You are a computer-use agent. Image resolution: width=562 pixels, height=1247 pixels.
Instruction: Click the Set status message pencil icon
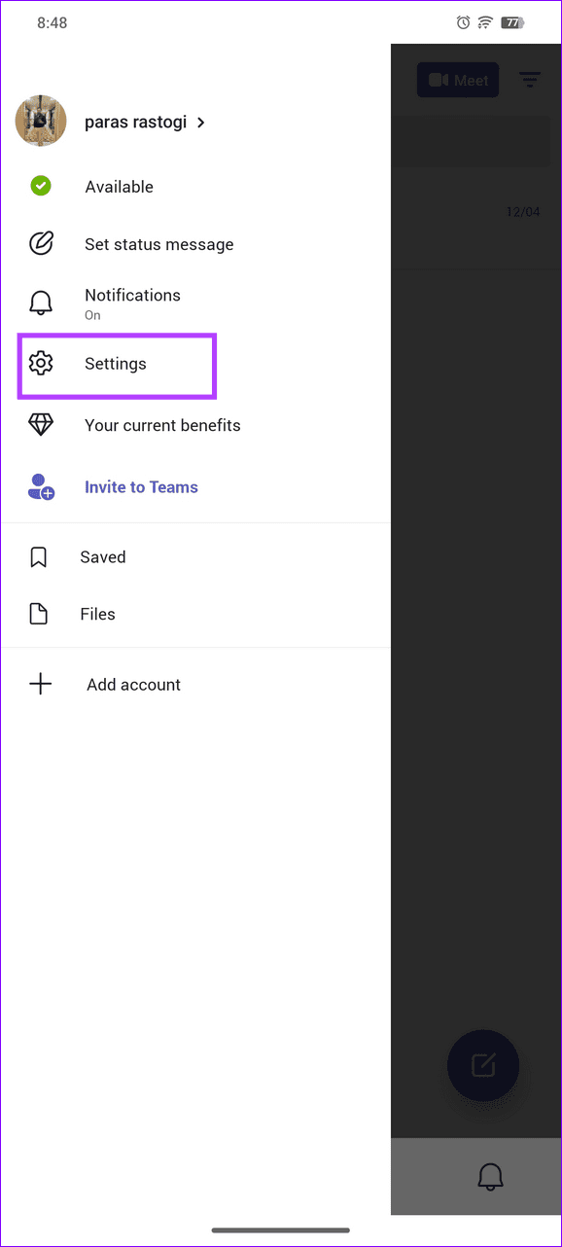(x=40, y=244)
